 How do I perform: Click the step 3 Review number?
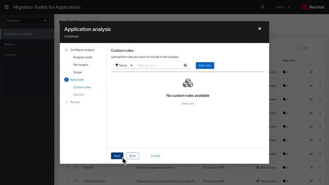66,102
